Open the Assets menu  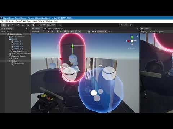coord(12,21)
